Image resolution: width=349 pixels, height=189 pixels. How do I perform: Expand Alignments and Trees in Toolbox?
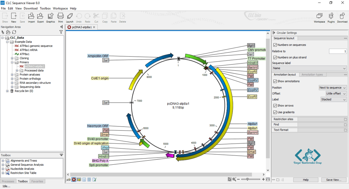click(x=3, y=161)
